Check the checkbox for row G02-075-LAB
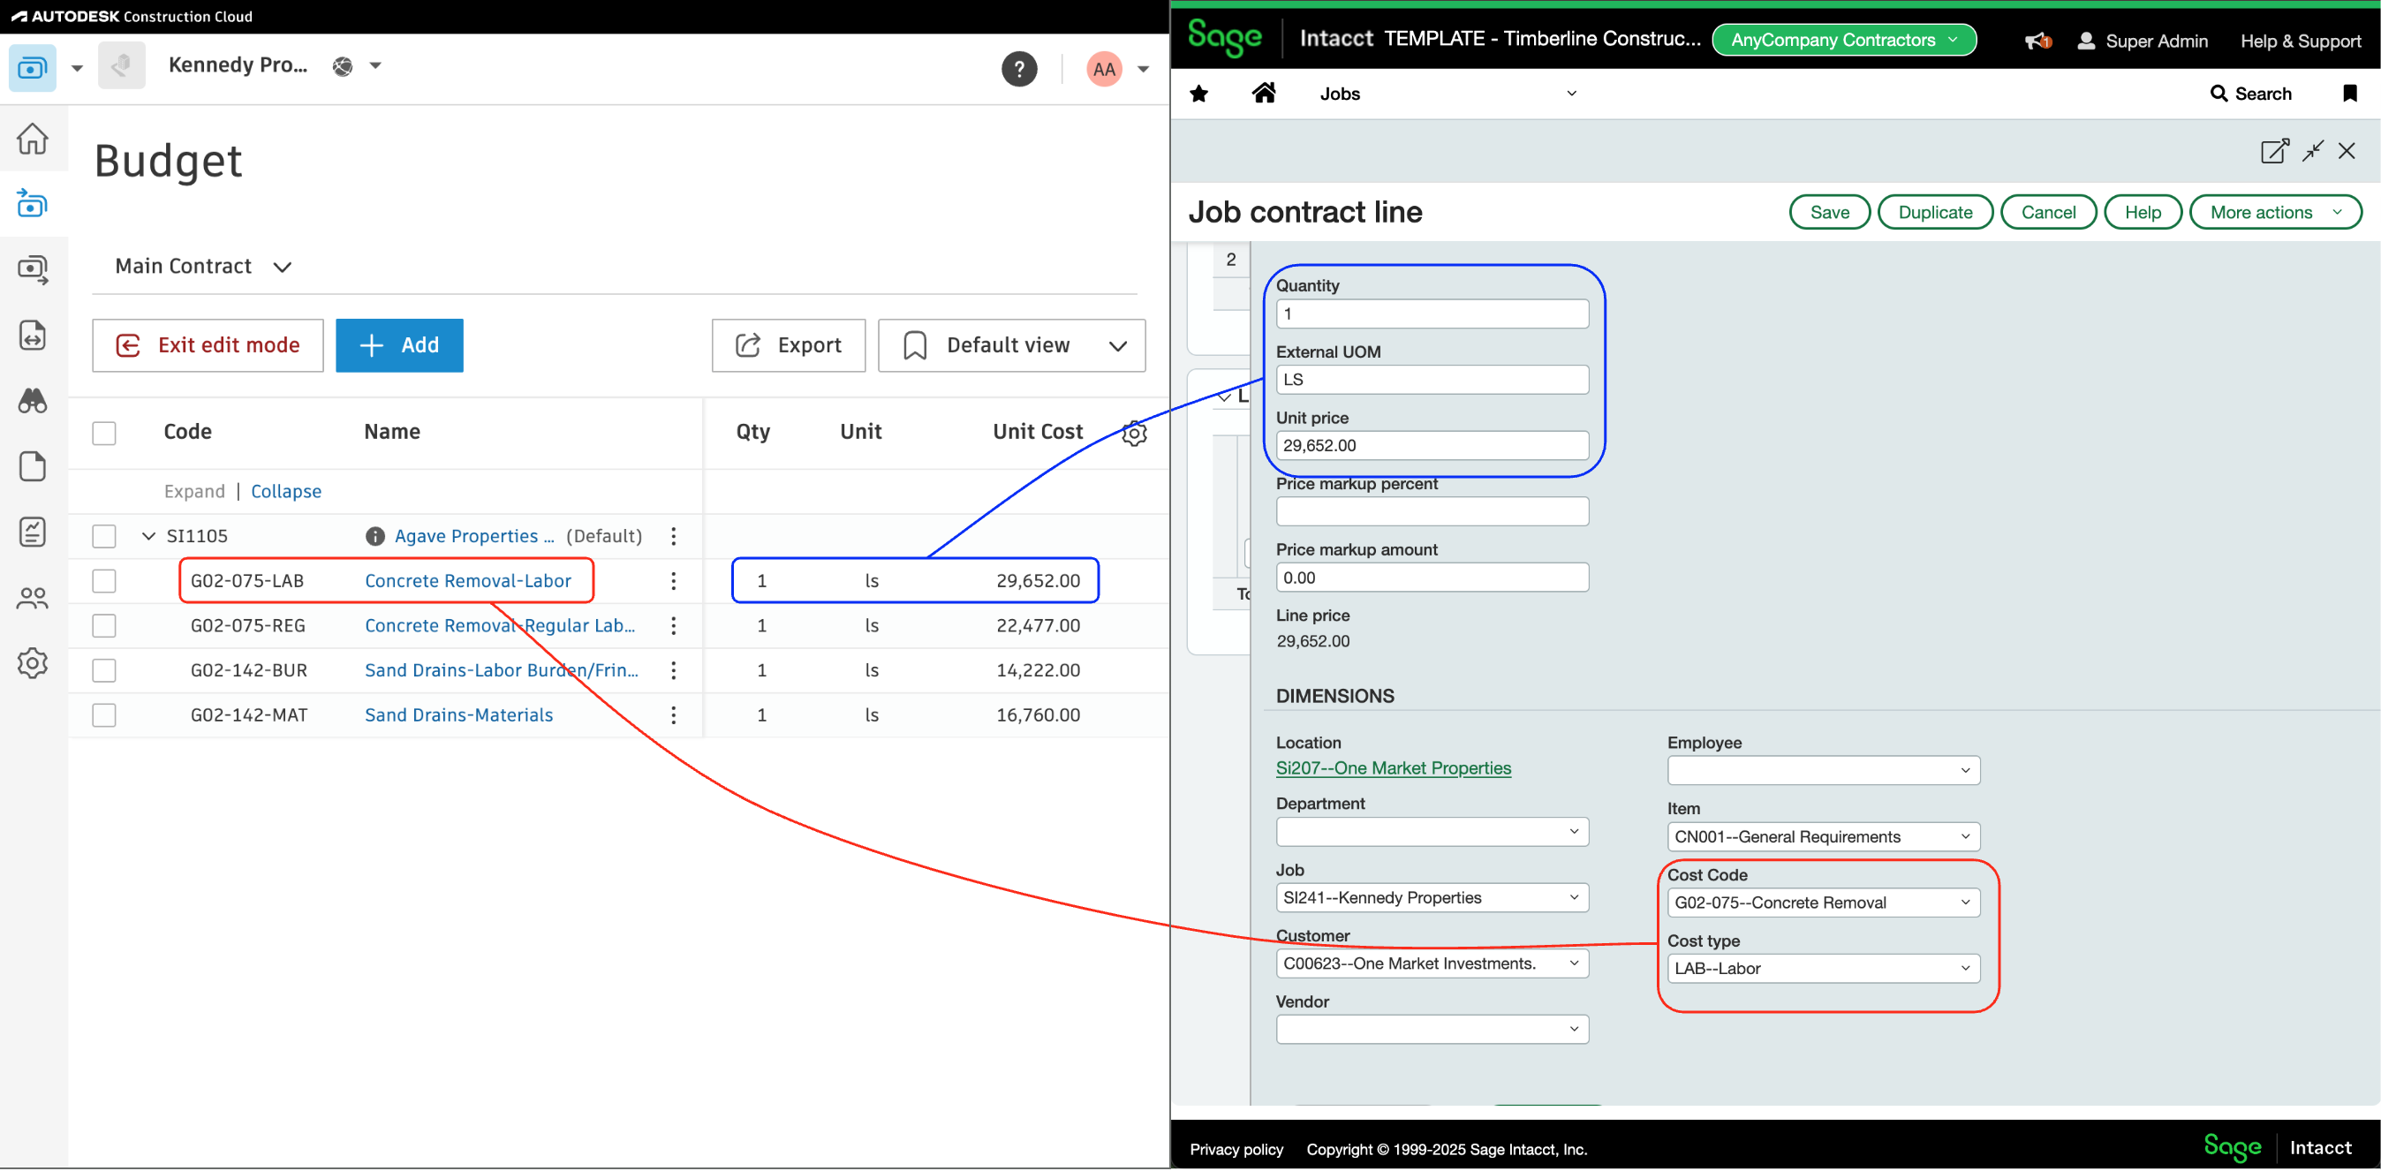 pos(104,581)
